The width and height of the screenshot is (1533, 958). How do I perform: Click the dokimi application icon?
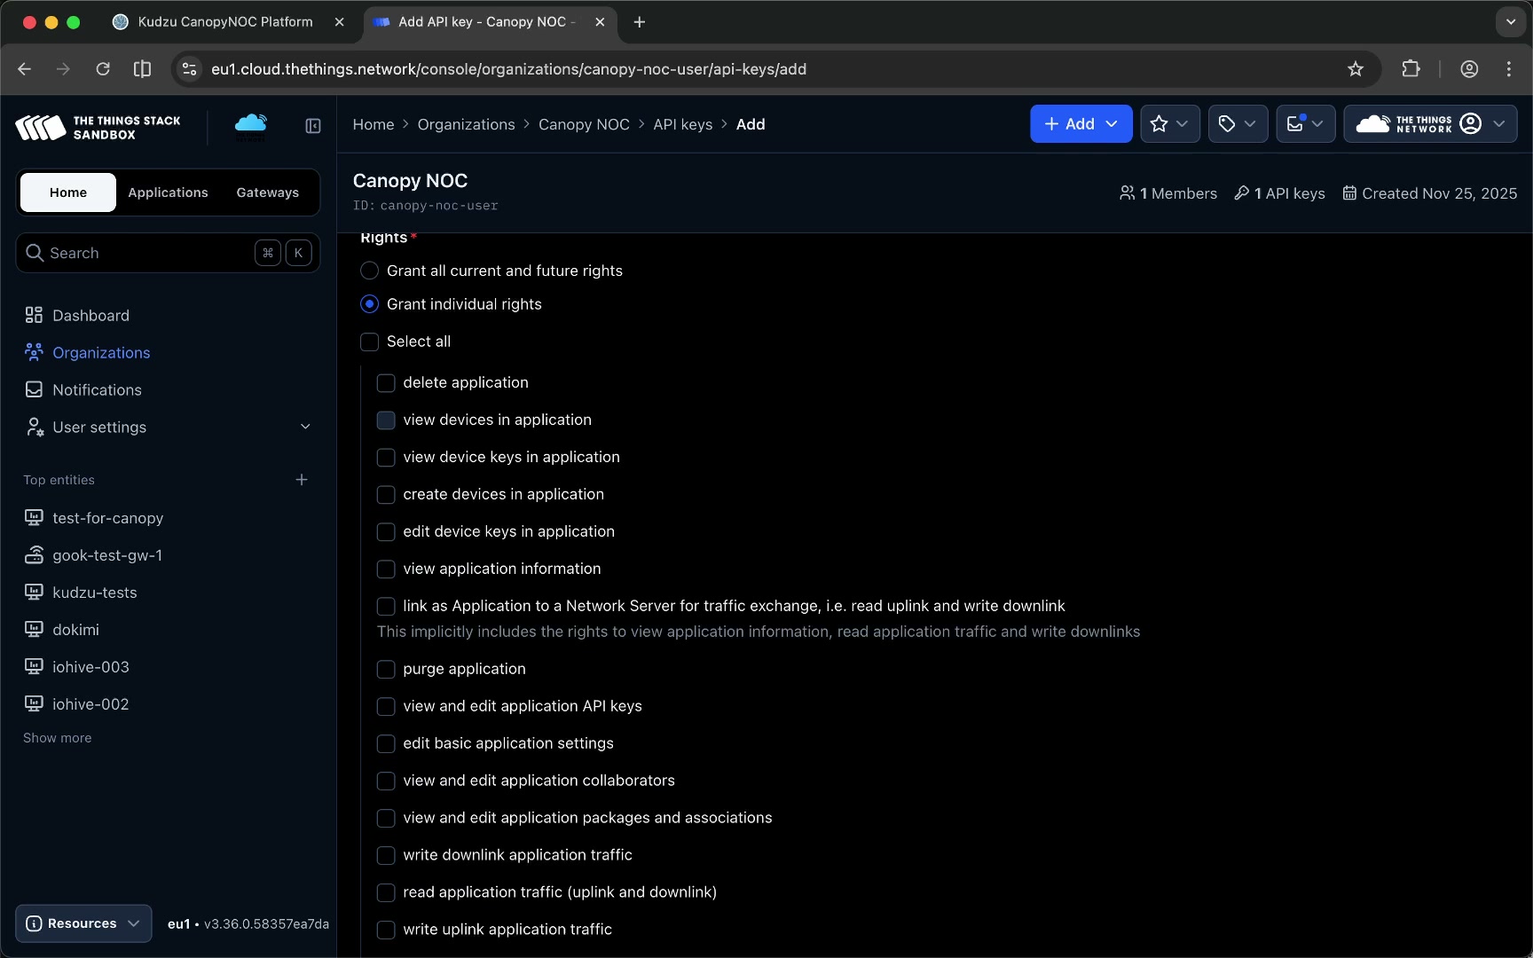tap(34, 629)
